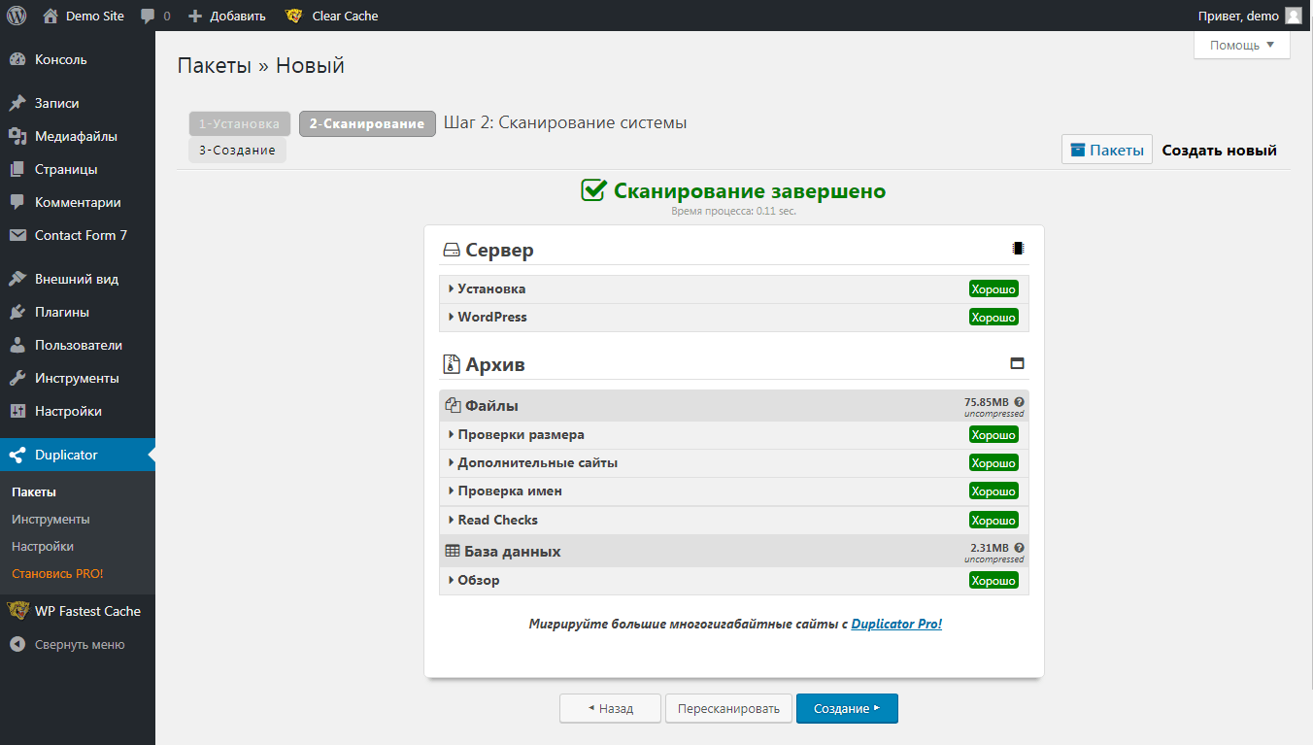This screenshot has width=1313, height=745.
Task: Select 3-Создание step tab
Action: pos(237,151)
